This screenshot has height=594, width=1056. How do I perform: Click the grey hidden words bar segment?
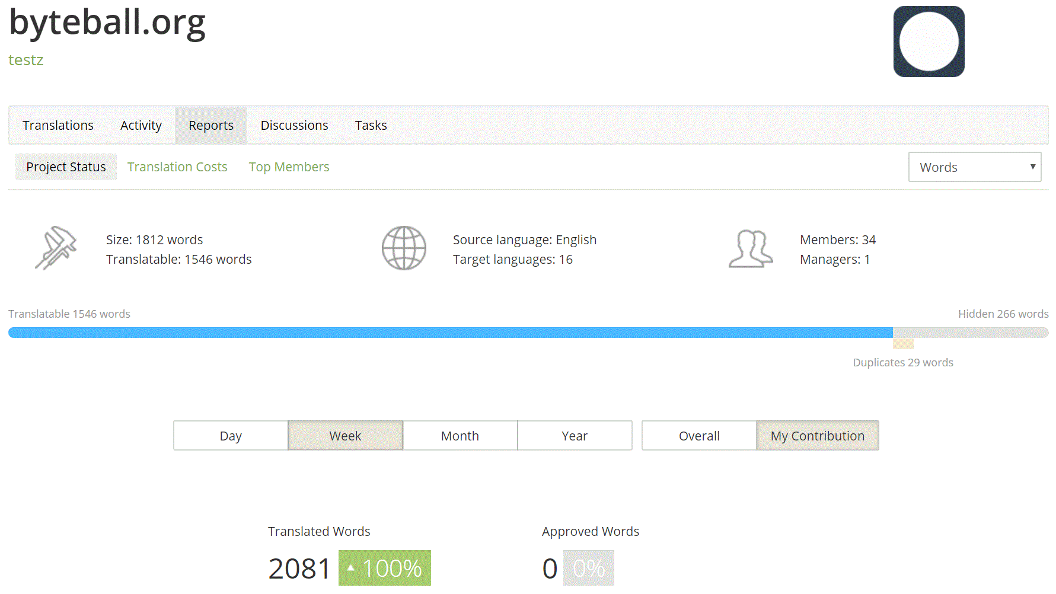[971, 333]
